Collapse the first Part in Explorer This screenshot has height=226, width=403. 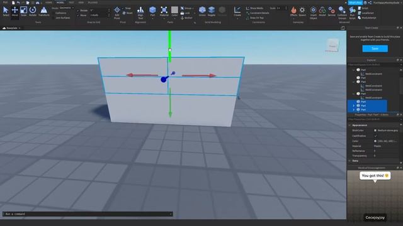coord(354,70)
